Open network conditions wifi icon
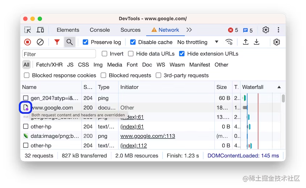This screenshot has height=188, width=306. pos(229,42)
